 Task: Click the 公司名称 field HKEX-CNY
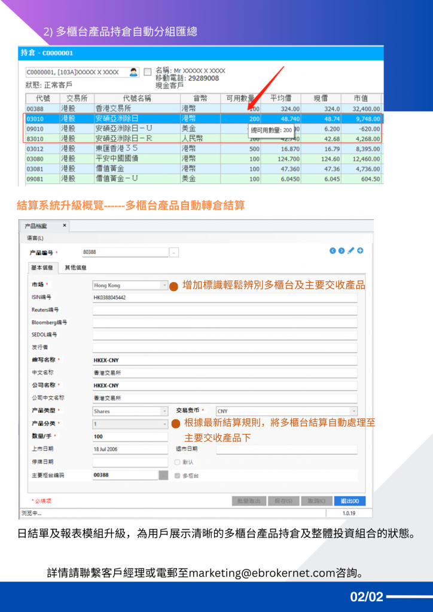tap(225, 385)
